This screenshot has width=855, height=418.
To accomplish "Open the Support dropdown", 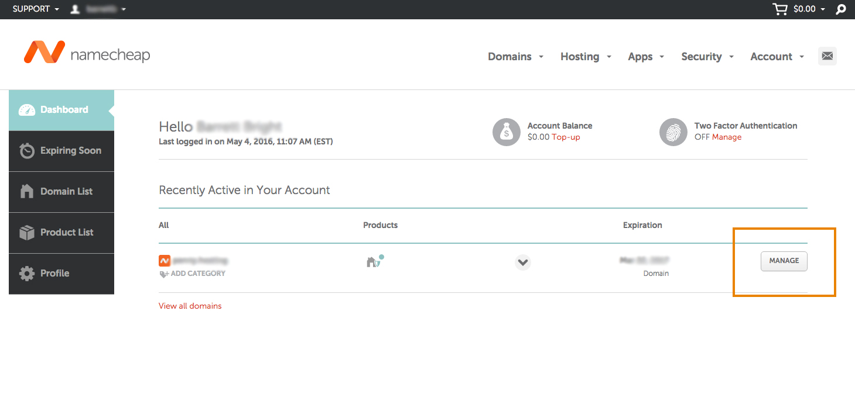I will [x=35, y=9].
